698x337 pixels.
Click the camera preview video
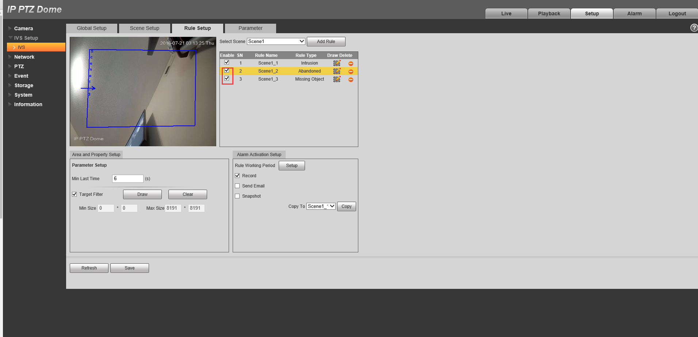tap(143, 92)
